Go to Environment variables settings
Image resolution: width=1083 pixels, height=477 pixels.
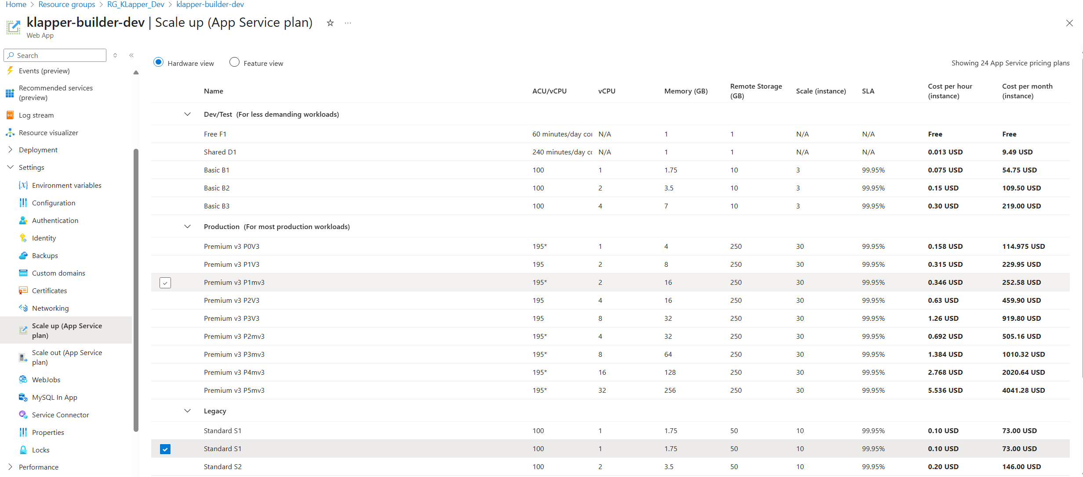[66, 185]
